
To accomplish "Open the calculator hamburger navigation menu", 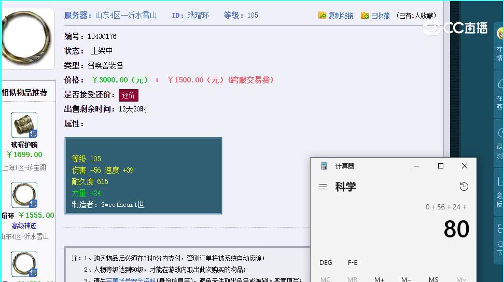I will 323,187.
